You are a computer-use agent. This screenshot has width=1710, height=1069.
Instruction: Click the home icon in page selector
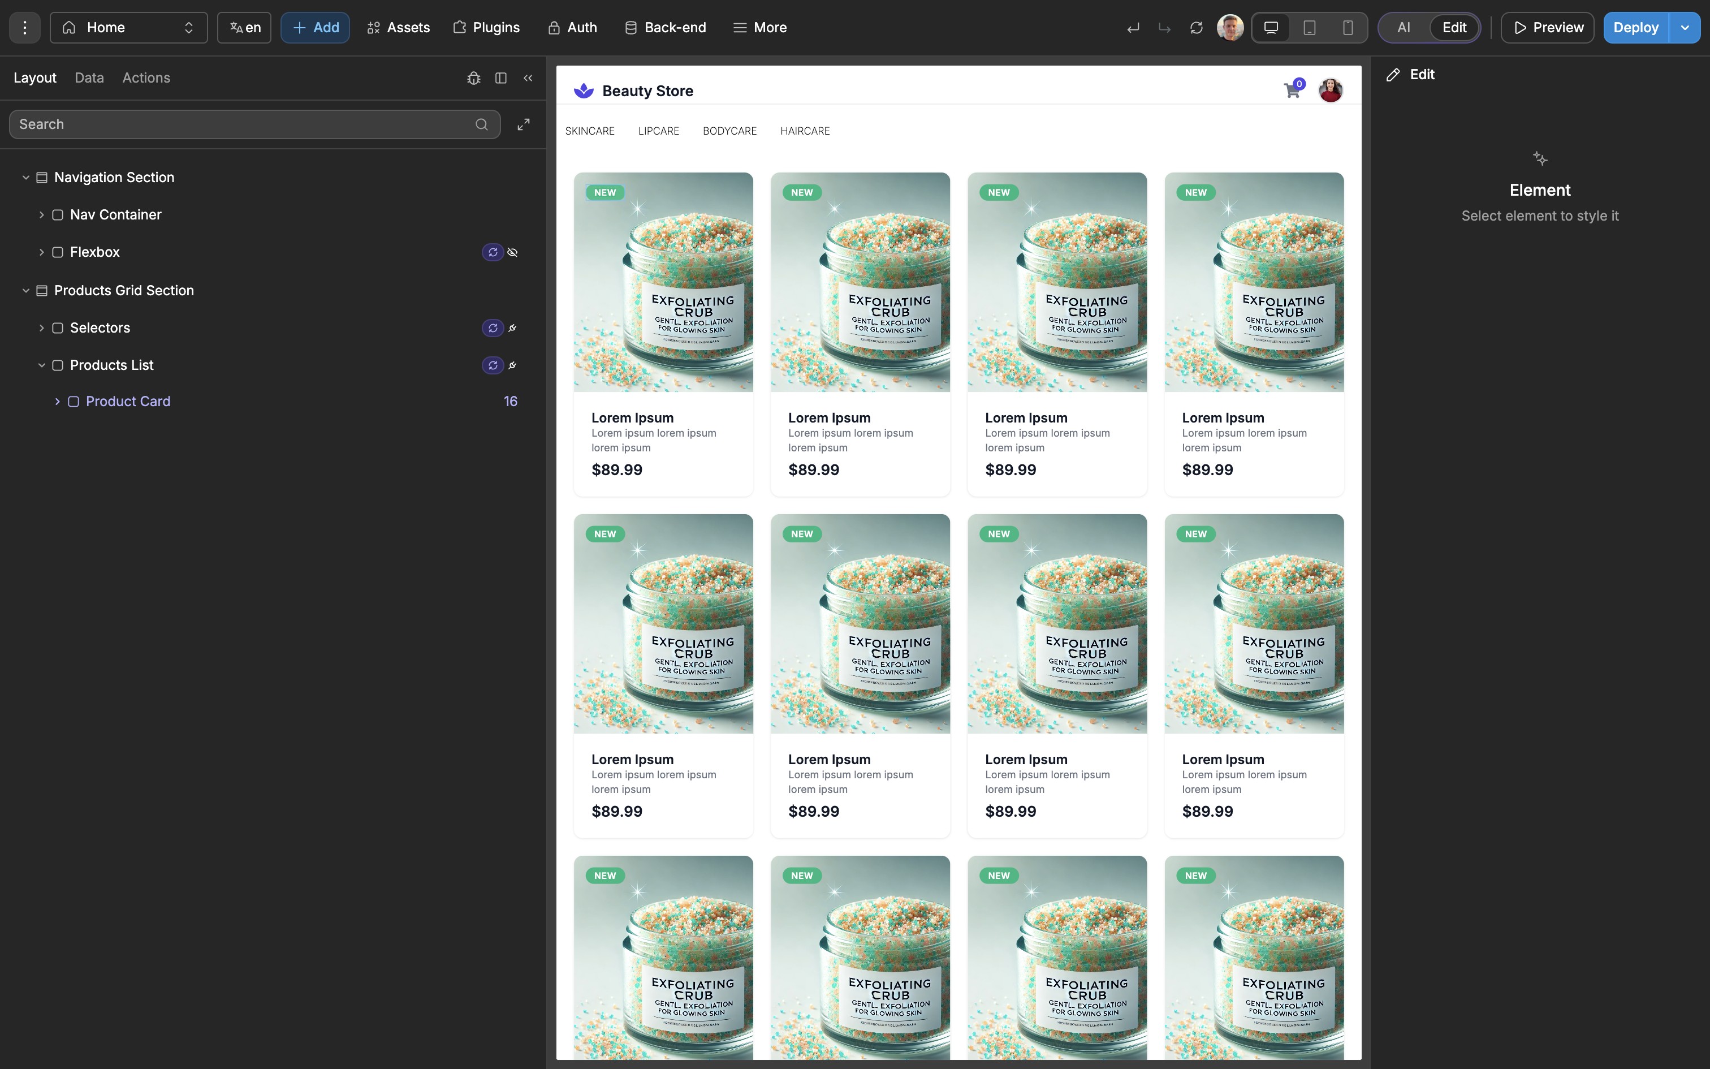point(69,28)
